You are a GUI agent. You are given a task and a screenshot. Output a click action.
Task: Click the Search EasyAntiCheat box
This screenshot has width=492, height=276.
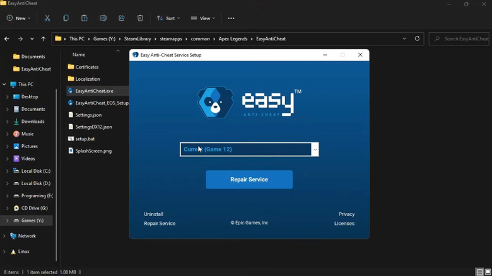pyautogui.click(x=459, y=39)
